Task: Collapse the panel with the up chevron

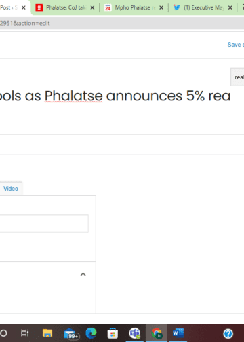Action: click(83, 274)
